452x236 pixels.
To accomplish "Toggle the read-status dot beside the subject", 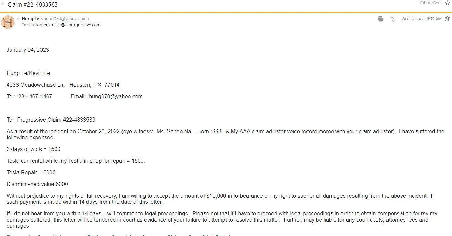I will coord(3,4).
